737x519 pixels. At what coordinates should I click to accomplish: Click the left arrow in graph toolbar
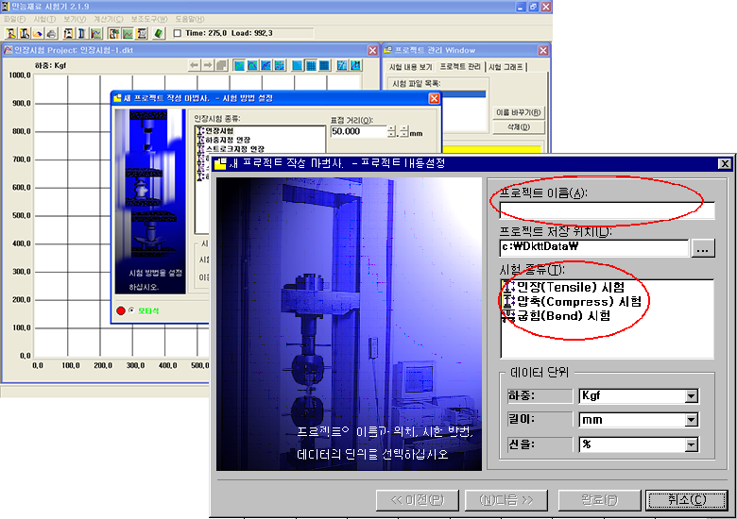[x=194, y=65]
